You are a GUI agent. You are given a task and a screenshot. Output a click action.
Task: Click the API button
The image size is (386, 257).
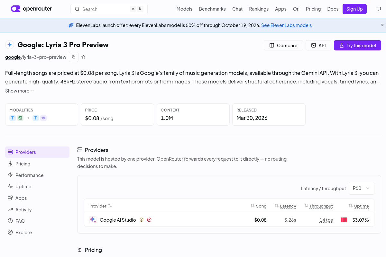coord(318,45)
